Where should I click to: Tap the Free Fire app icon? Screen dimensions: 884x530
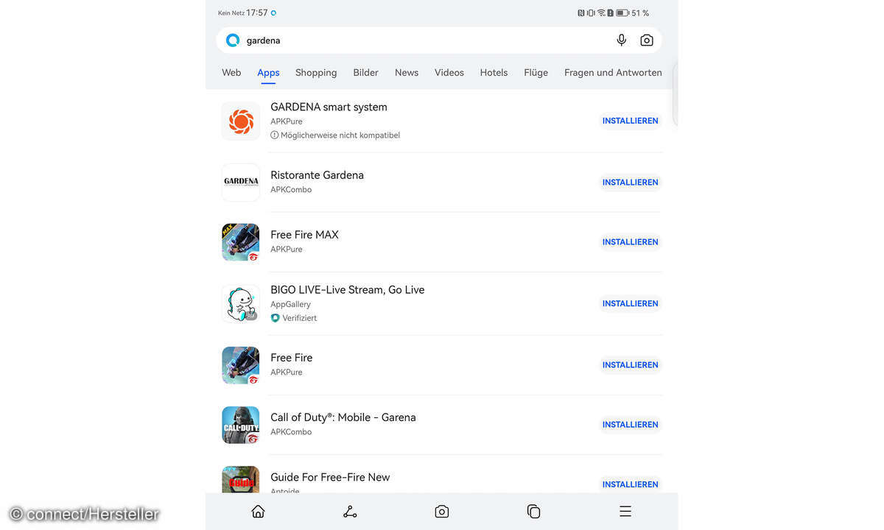click(241, 365)
